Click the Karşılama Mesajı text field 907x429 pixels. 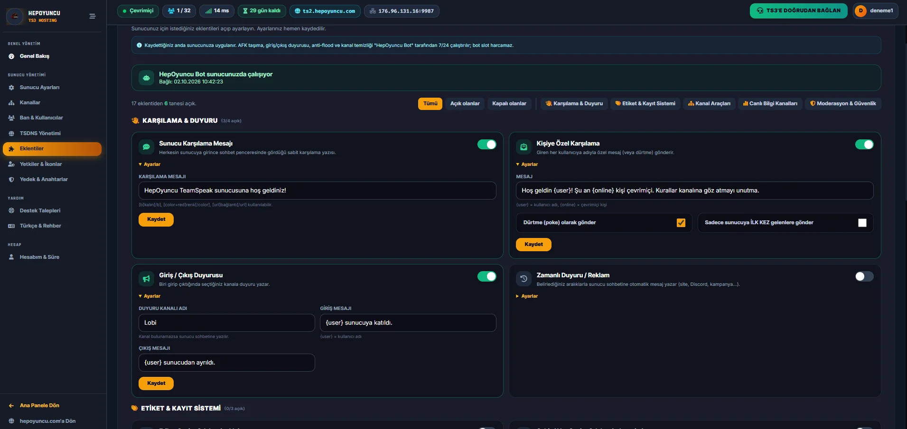(318, 191)
